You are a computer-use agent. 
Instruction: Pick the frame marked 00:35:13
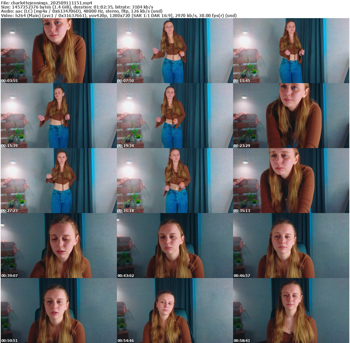click(291, 181)
